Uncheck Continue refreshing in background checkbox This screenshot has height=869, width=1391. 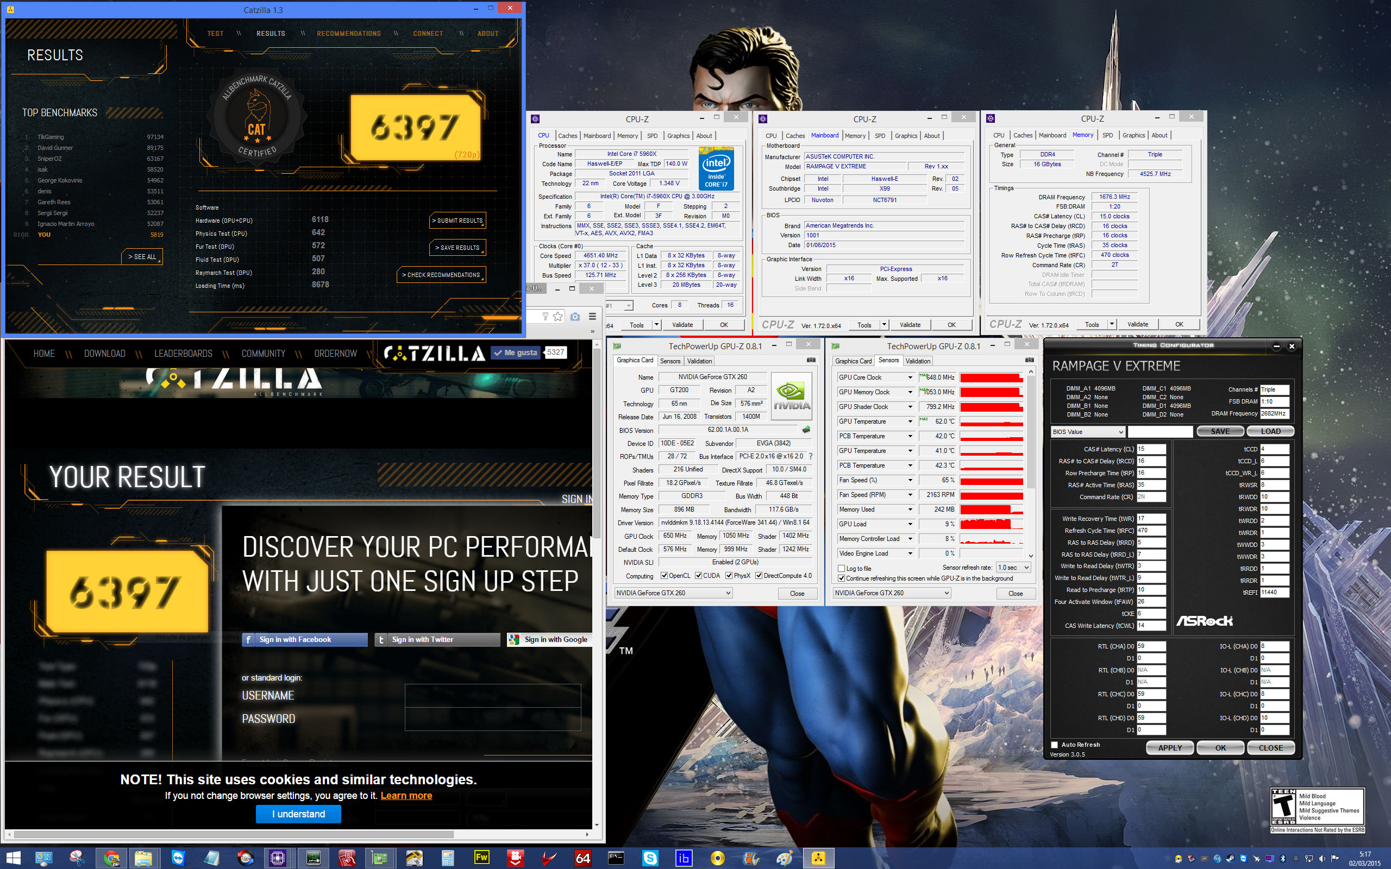tap(842, 578)
